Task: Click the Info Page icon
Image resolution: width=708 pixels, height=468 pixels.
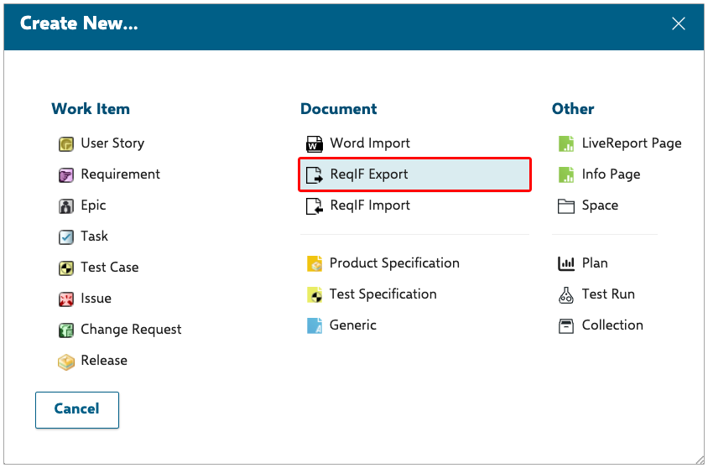Action: click(566, 175)
